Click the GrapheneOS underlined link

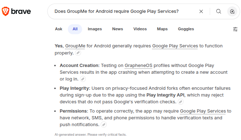coord(139,66)
